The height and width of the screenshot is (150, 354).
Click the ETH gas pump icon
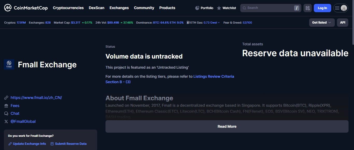pyautogui.click(x=188, y=23)
